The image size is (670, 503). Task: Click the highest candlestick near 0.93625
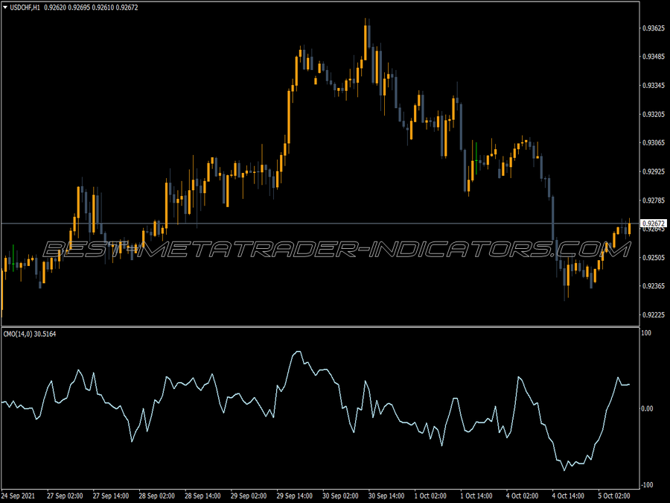(366, 41)
